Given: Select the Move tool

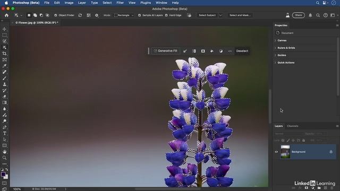Looking at the screenshot, I should coord(5,29).
